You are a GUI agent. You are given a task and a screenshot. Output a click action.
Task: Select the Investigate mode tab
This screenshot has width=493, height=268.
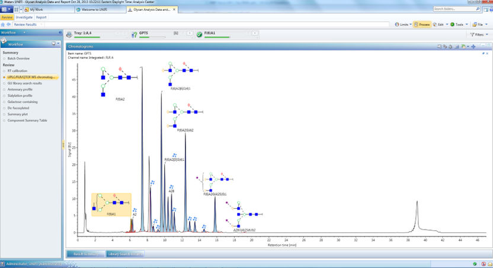coord(24,17)
